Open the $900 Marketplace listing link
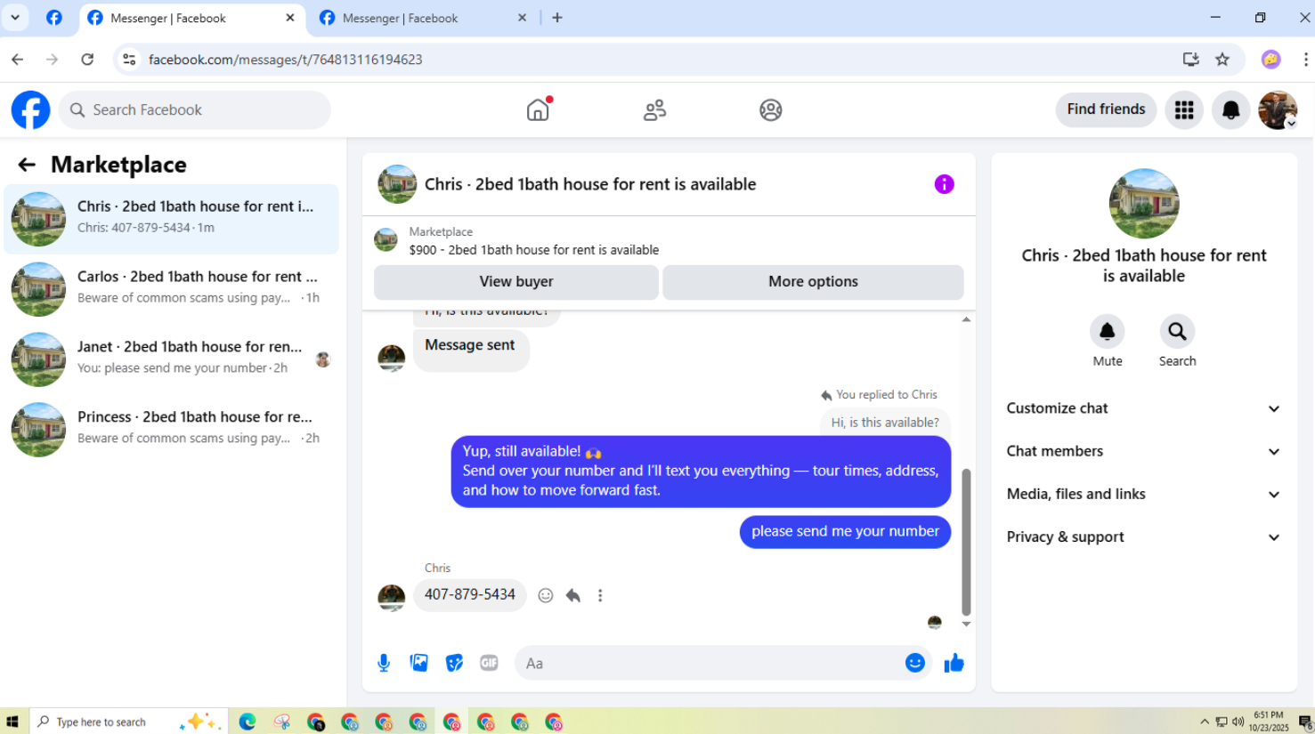 click(534, 250)
